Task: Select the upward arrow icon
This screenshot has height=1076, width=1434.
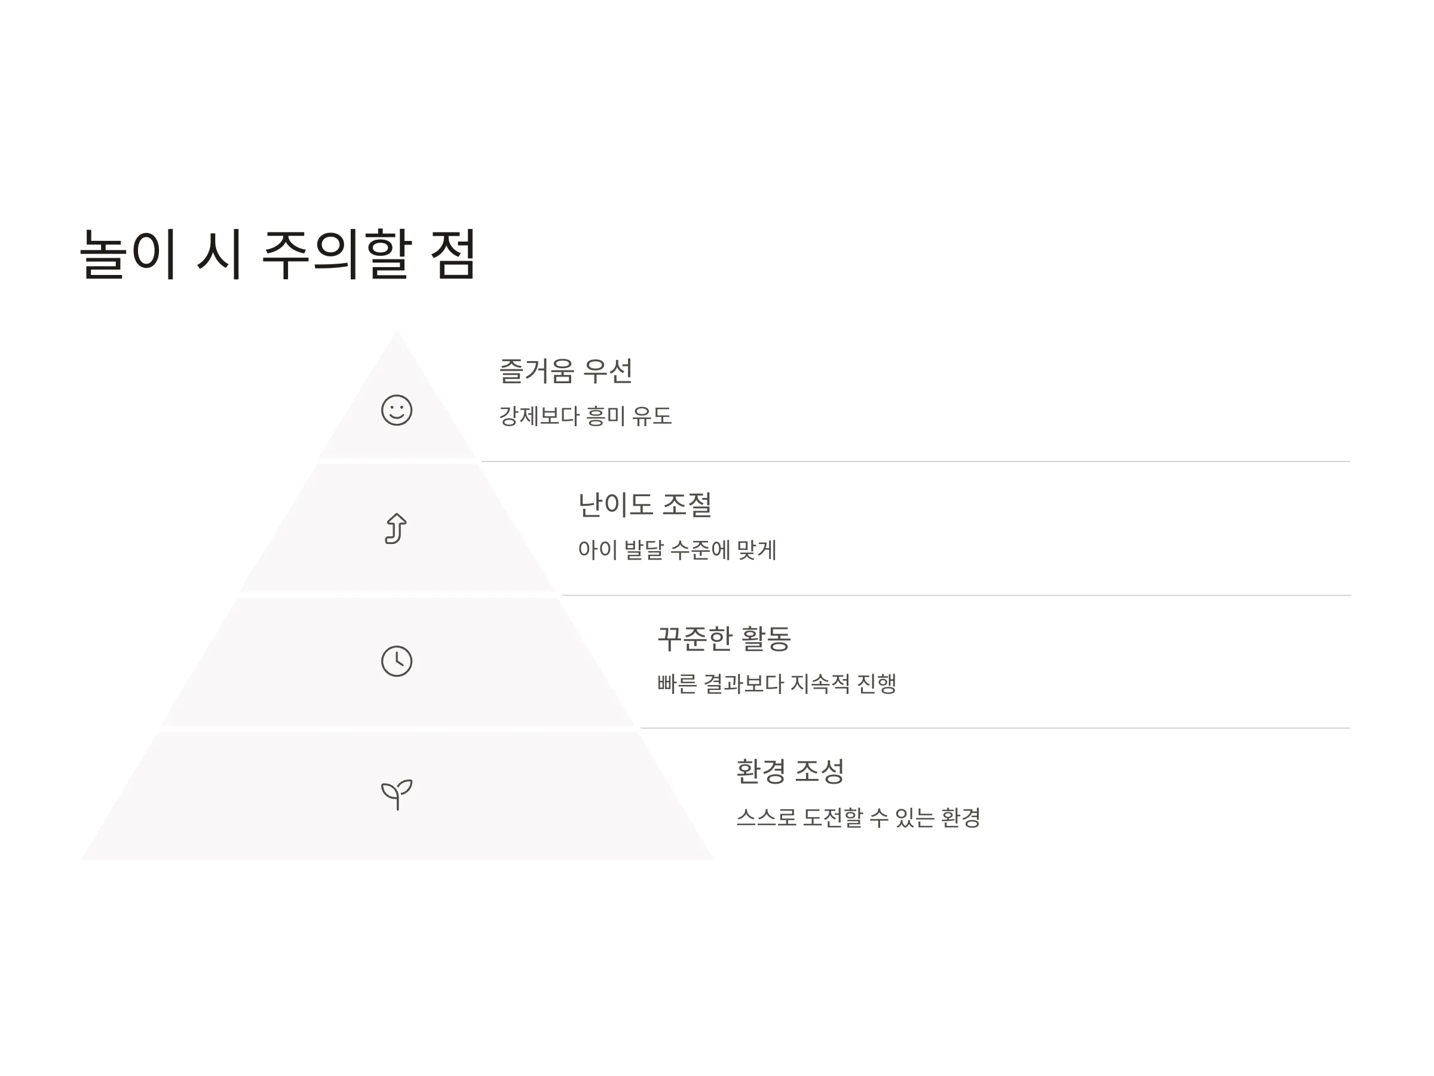Action: (396, 528)
